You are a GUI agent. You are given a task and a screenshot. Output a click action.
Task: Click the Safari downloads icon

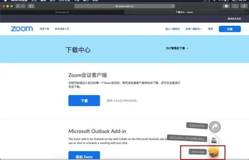pyautogui.click(x=226, y=7)
